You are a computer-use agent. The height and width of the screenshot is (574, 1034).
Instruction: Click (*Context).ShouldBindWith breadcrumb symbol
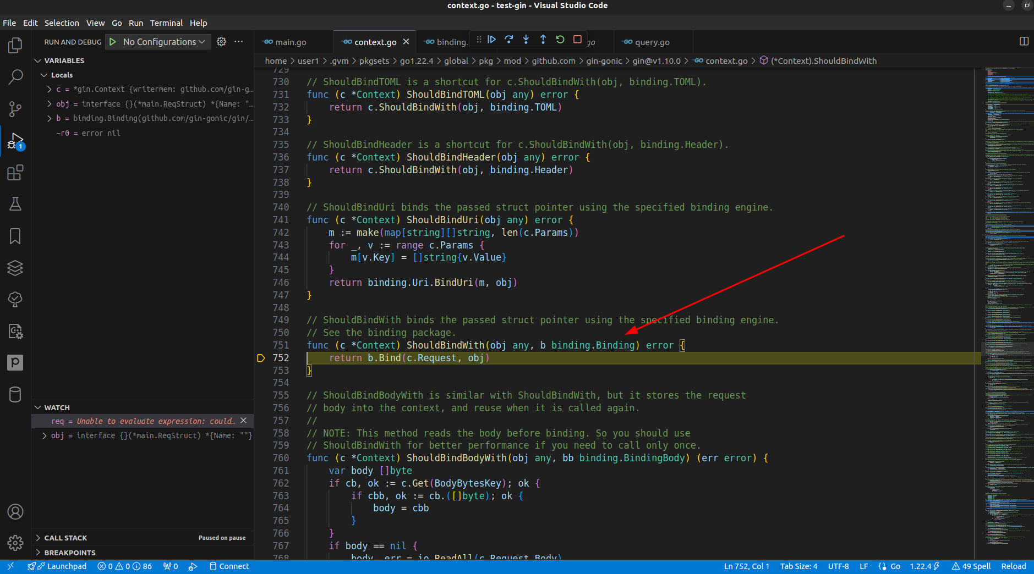click(x=824, y=61)
